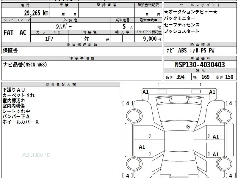This screenshot has height=178, width=238.
Task: Click genuine equipment line ナビ ABS エアB PS PW
Action: (x=190, y=50)
